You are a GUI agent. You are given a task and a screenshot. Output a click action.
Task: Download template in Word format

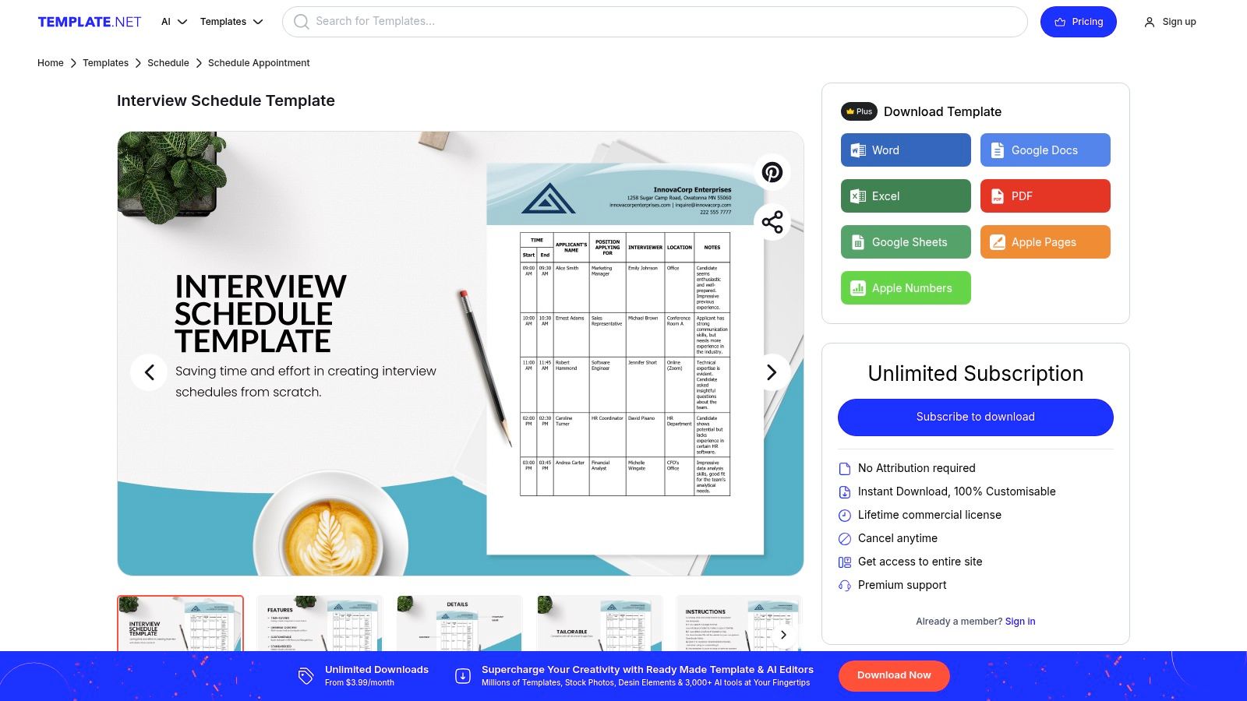(905, 150)
